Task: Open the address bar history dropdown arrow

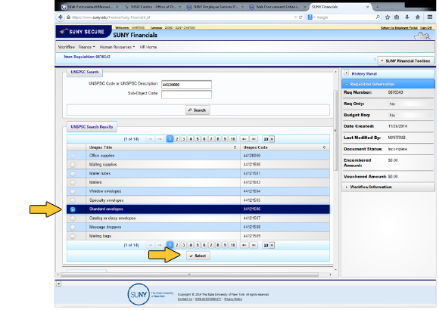Action: point(295,17)
